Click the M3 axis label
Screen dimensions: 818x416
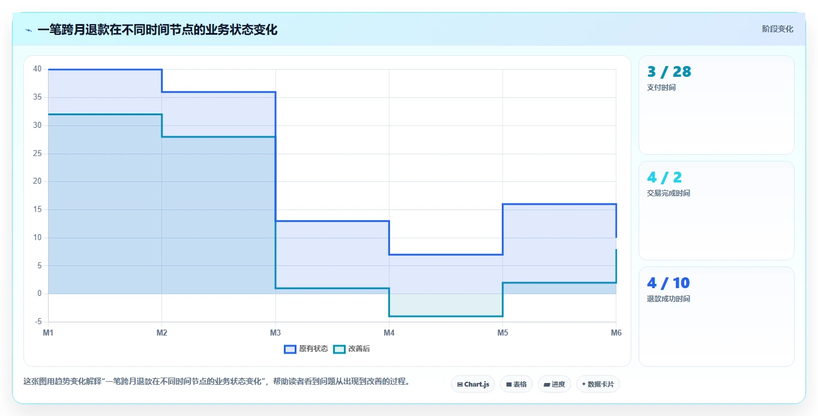pyautogui.click(x=275, y=332)
